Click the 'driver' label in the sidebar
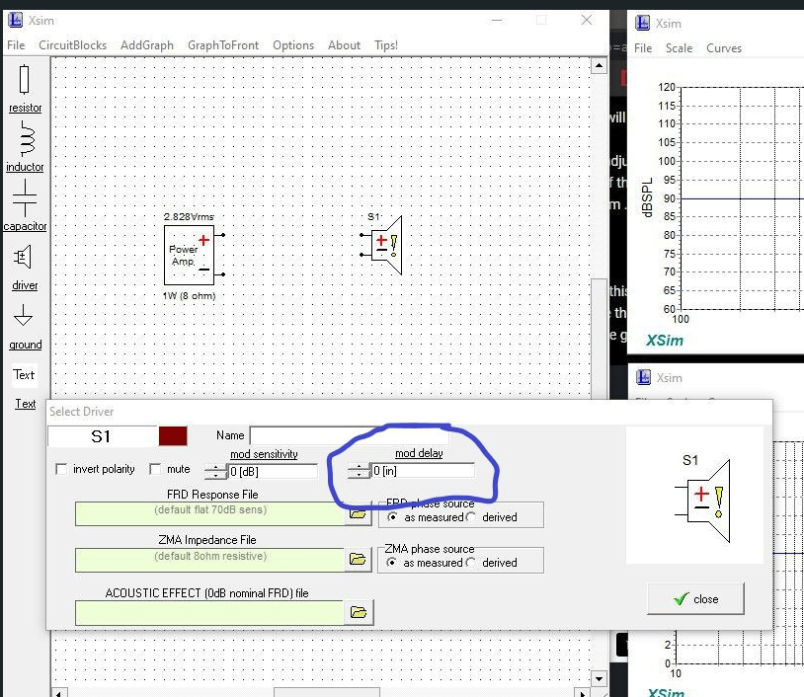The width and height of the screenshot is (804, 697). point(25,285)
